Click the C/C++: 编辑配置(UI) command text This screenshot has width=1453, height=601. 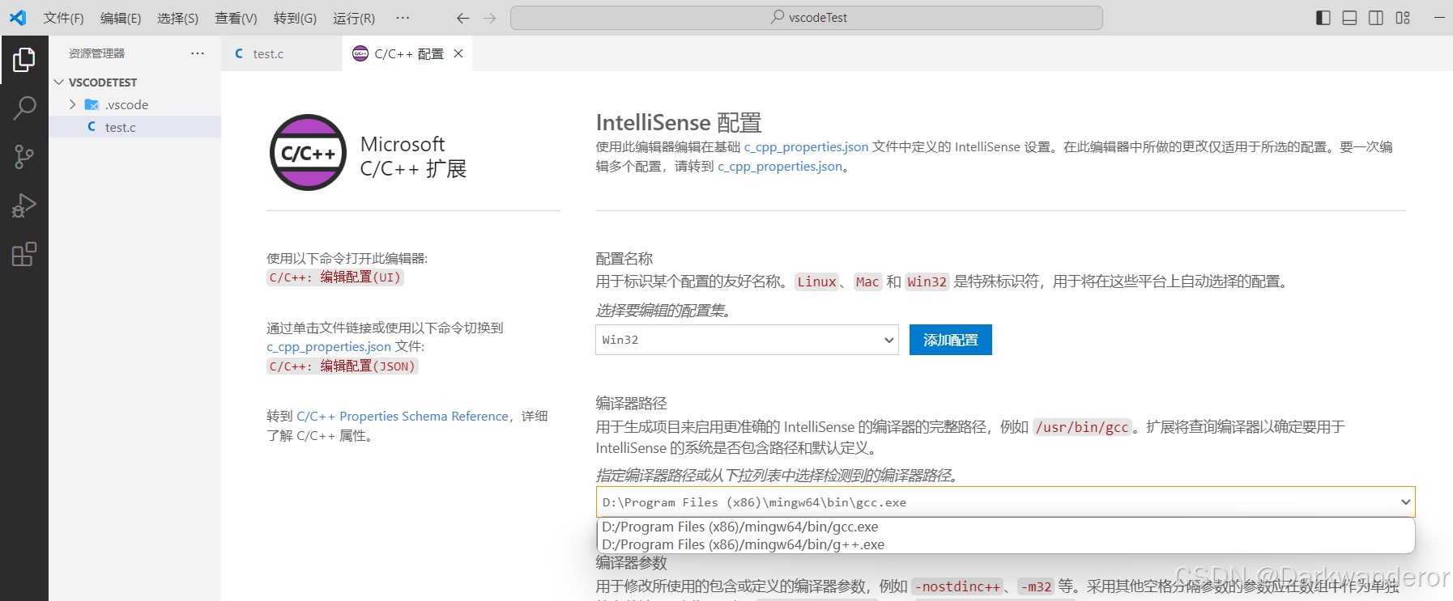[335, 277]
